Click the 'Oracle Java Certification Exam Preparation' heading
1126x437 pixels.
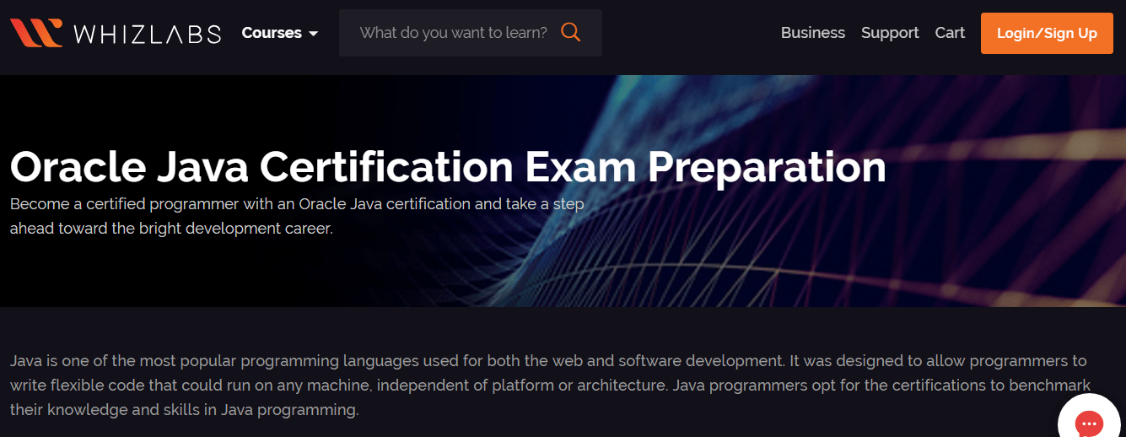coord(448,167)
